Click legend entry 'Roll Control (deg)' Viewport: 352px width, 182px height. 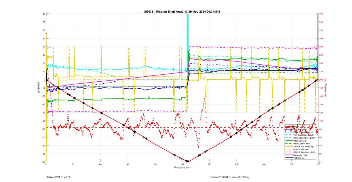(301, 149)
